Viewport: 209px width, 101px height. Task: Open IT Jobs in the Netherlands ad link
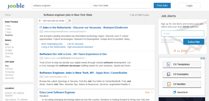pos(84,28)
